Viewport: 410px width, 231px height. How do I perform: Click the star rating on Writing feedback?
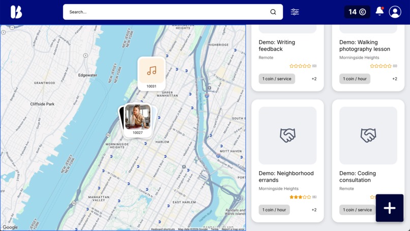pos(300,66)
